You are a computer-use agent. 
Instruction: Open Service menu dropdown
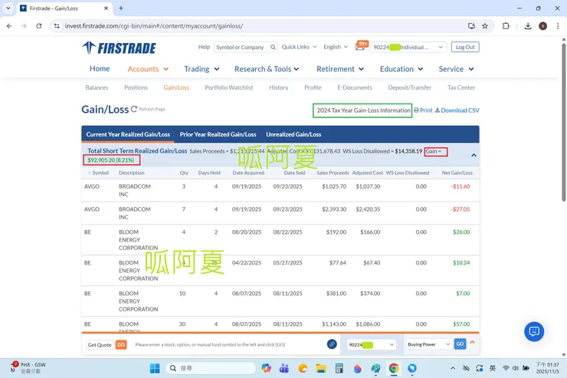click(x=457, y=69)
